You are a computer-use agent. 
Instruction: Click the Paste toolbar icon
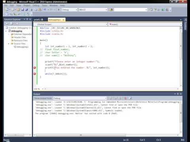(40, 9)
